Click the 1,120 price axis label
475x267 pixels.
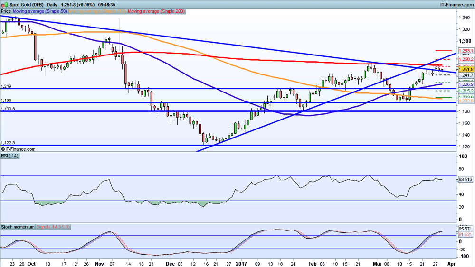(x=465, y=147)
